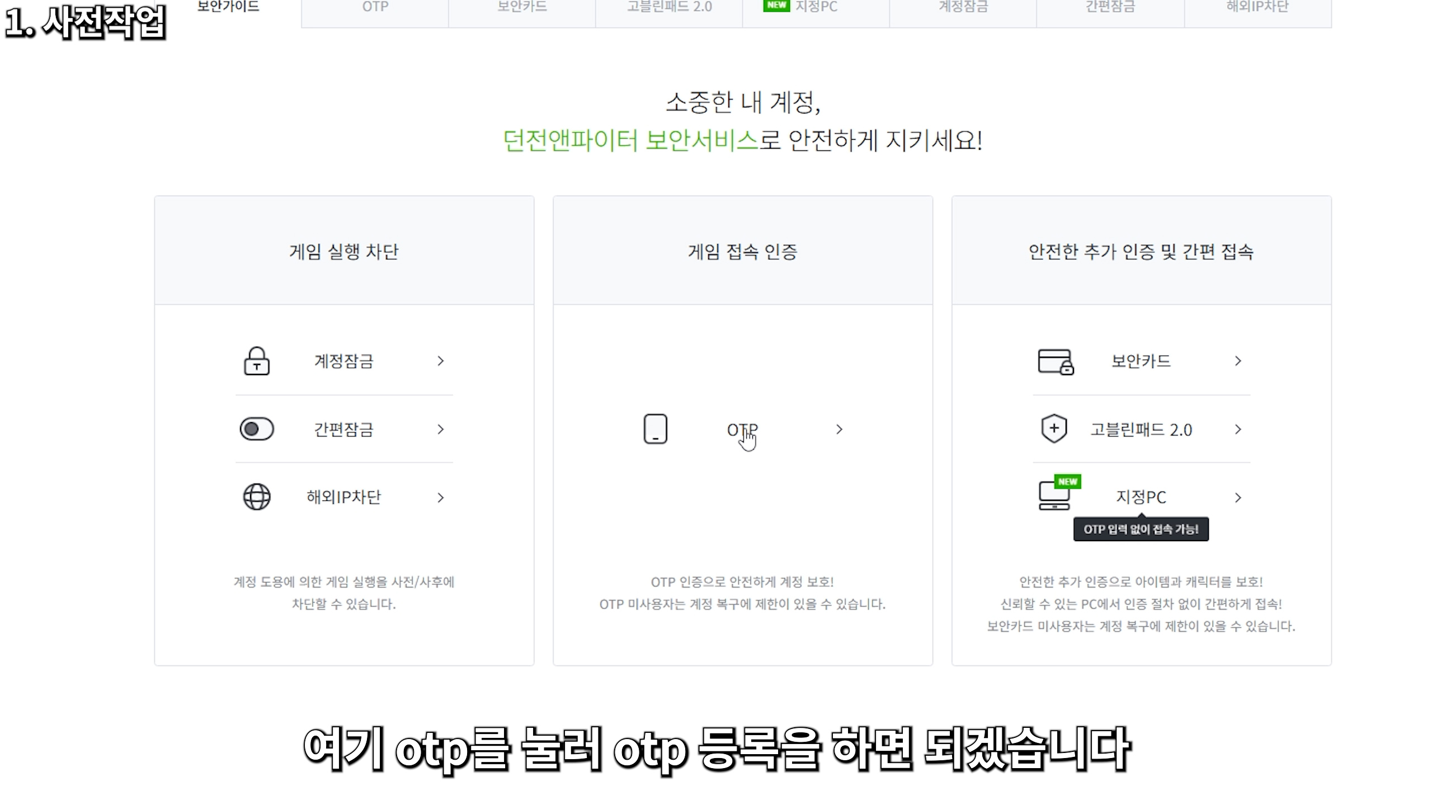
Task: Switch to the OTP tab at top
Action: click(x=375, y=8)
